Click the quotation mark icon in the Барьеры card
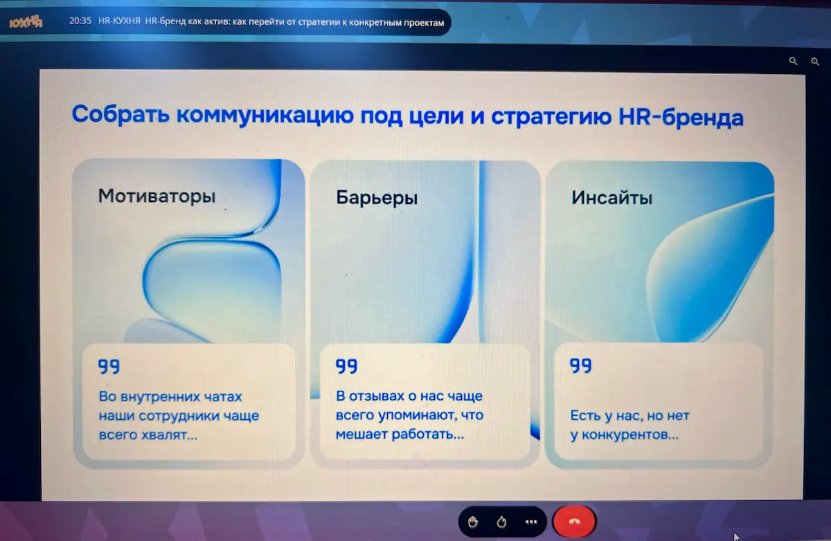 coord(346,366)
